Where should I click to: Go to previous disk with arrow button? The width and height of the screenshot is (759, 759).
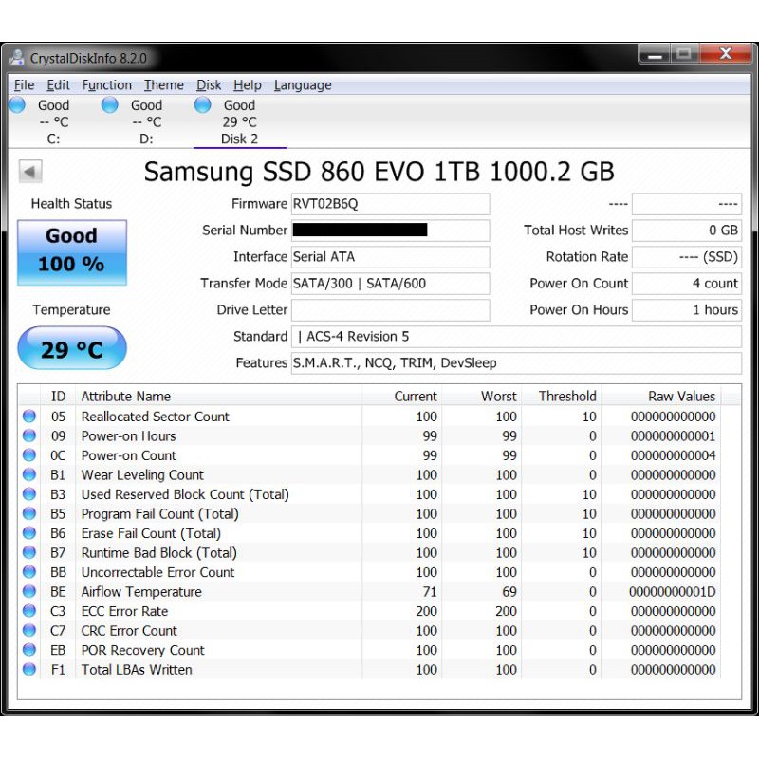click(x=30, y=172)
